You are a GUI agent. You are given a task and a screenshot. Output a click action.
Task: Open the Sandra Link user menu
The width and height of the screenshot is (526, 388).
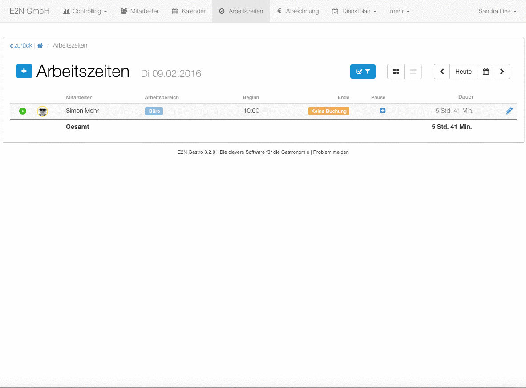tap(498, 11)
